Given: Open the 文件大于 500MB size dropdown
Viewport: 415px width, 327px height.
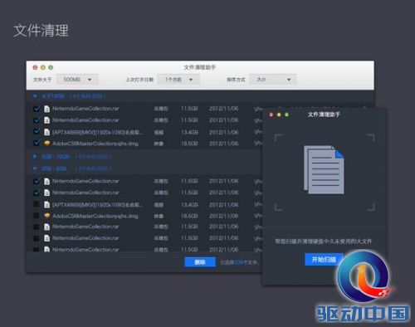Looking at the screenshot, I should click(77, 80).
